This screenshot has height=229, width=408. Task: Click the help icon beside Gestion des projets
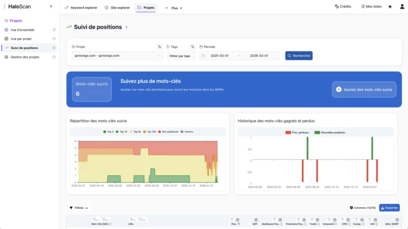tap(54, 57)
